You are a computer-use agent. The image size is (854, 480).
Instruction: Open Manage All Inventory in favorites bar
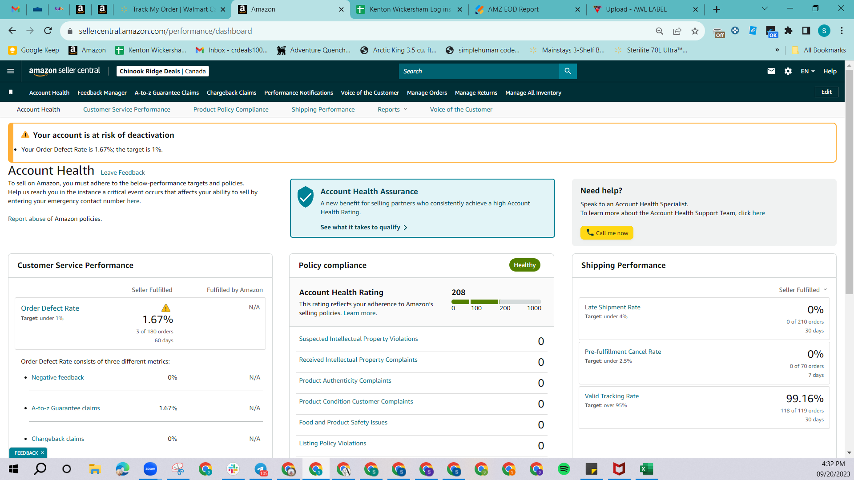533,92
